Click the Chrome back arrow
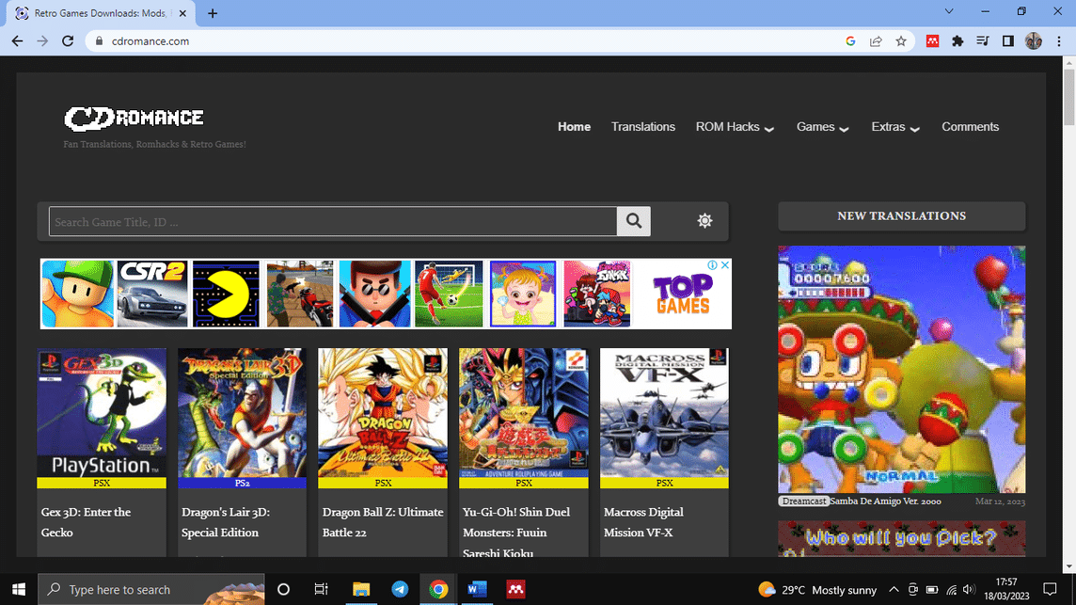This screenshot has height=605, width=1076. coord(17,41)
